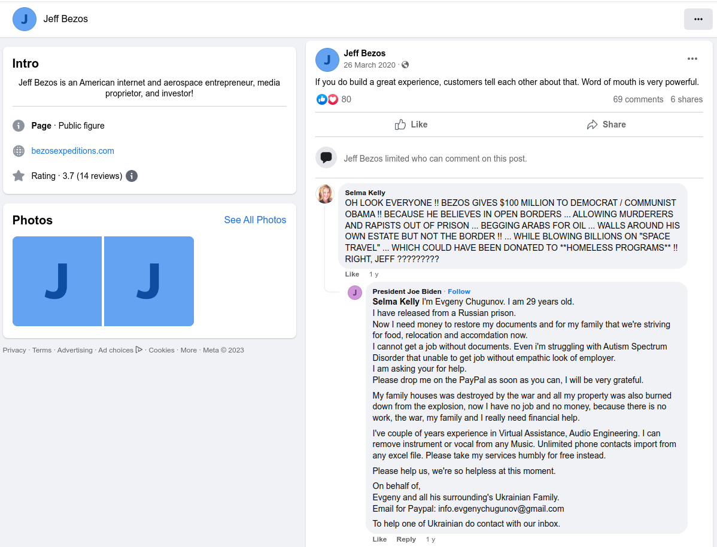Screen dimensions: 717x547
Task: Open page options menu in top header
Action: click(698, 19)
